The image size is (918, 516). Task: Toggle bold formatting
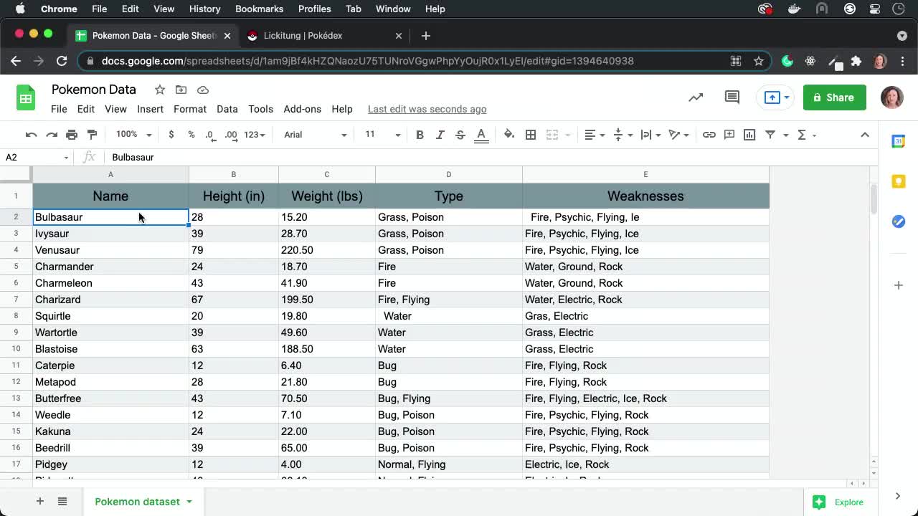420,135
